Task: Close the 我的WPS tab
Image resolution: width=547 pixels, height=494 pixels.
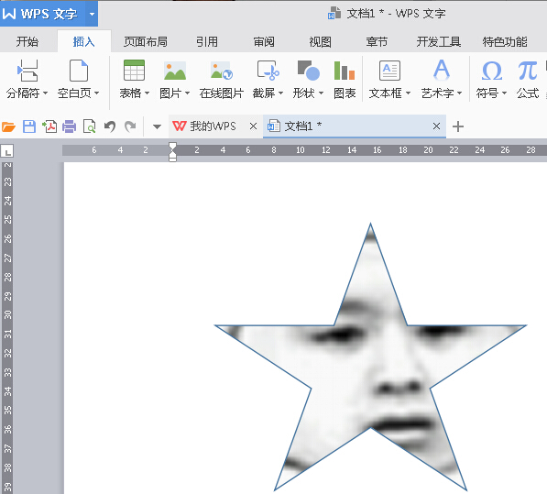Action: point(253,126)
